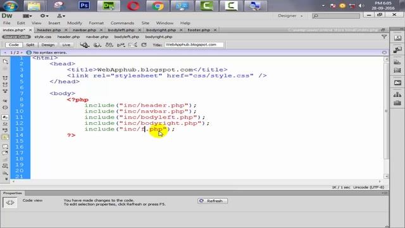The height and width of the screenshot is (228, 405).
Task: Open Google Chrome from the taskbar
Action: coord(158,6)
